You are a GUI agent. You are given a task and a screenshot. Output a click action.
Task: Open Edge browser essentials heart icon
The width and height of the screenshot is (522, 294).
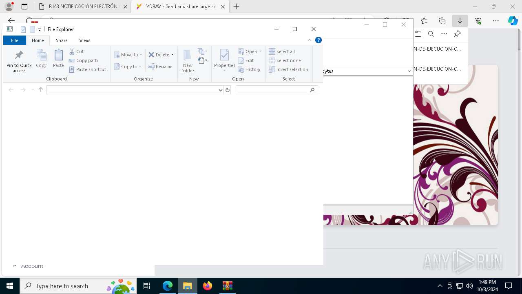[478, 21]
